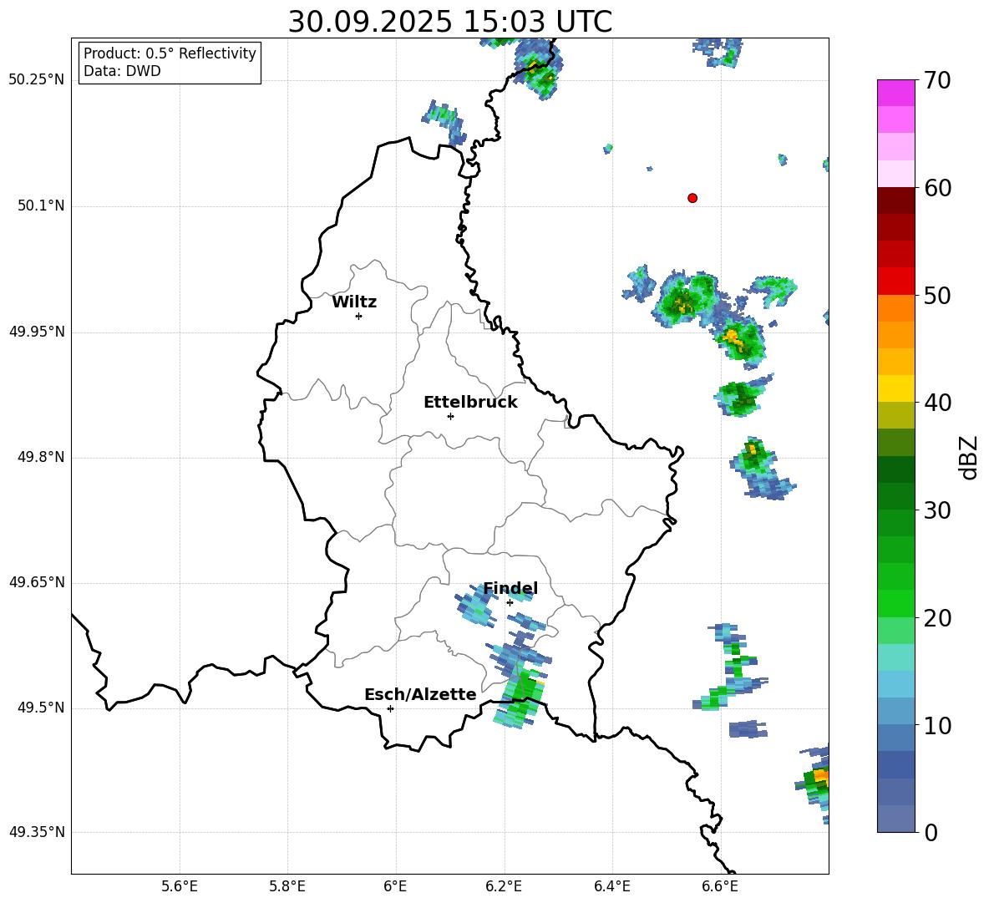Viewport: 989px width, 903px height.
Task: Click the Product: 0.5° Reflectivity text
Action: coord(170,53)
